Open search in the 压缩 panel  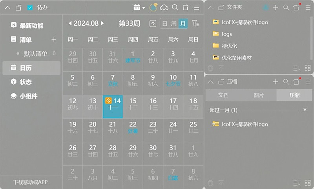pos(286,82)
